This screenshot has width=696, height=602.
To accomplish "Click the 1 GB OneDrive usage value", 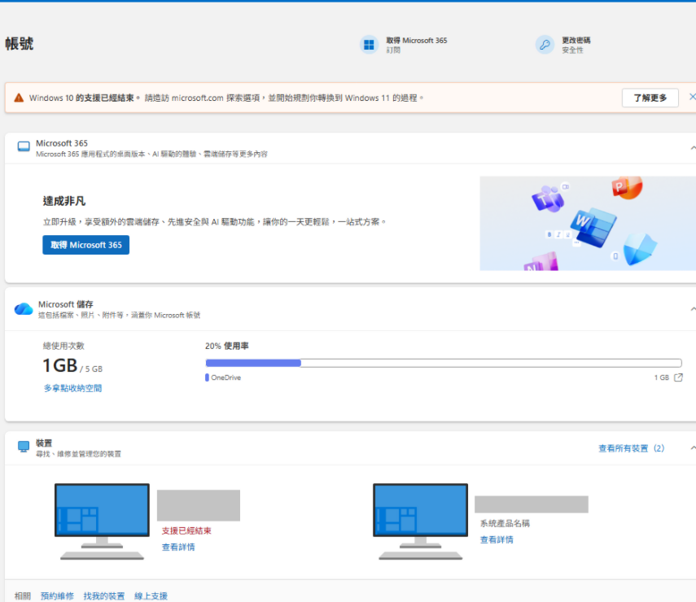I will coord(661,377).
